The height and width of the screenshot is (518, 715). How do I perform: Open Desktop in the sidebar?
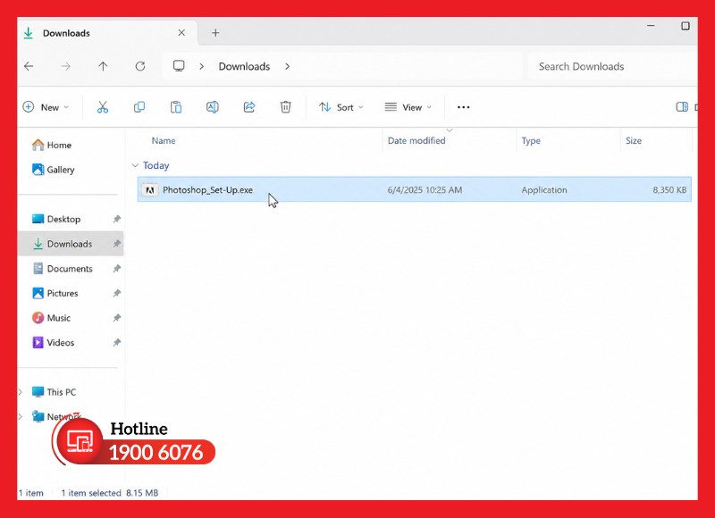pyautogui.click(x=56, y=219)
